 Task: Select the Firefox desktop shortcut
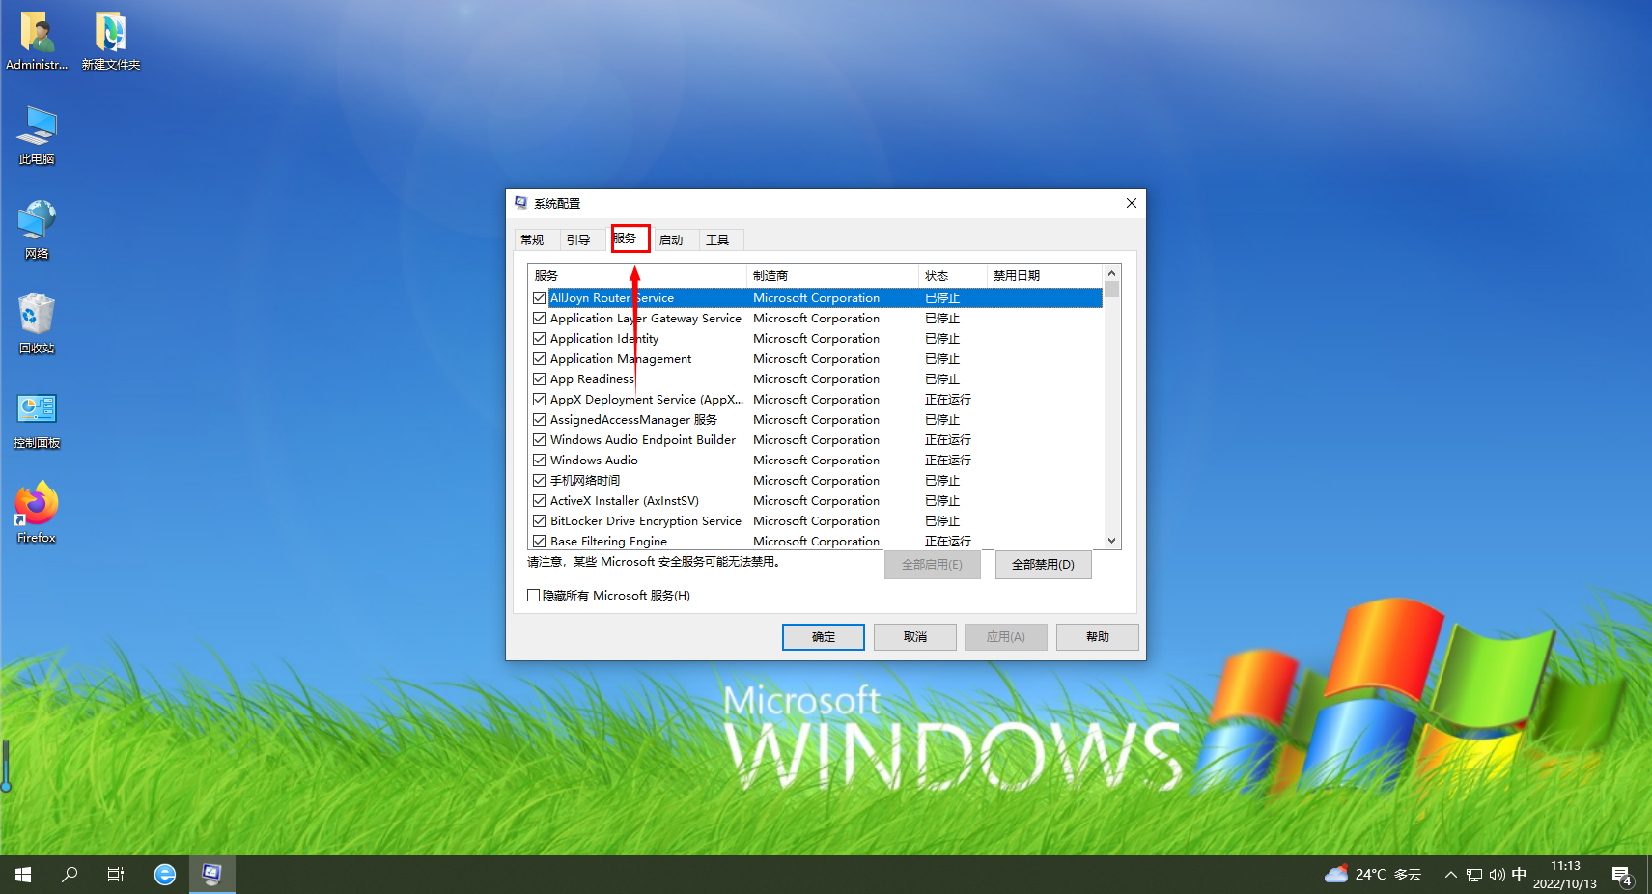tap(37, 514)
